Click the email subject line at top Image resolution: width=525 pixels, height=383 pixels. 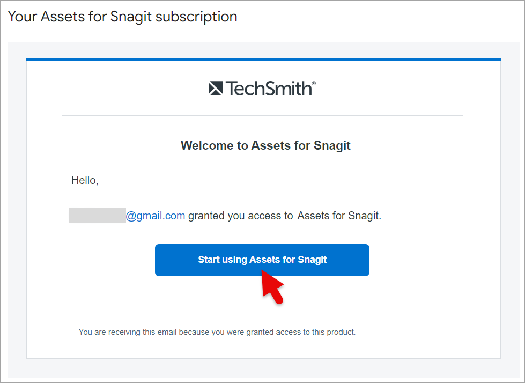123,17
